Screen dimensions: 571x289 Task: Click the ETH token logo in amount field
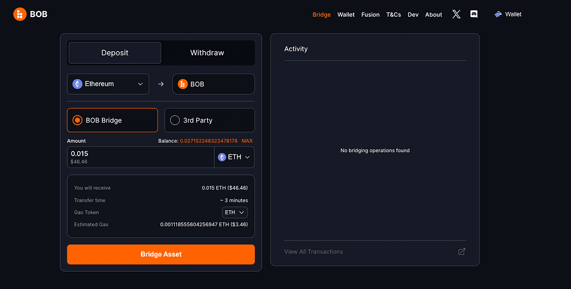click(x=222, y=157)
